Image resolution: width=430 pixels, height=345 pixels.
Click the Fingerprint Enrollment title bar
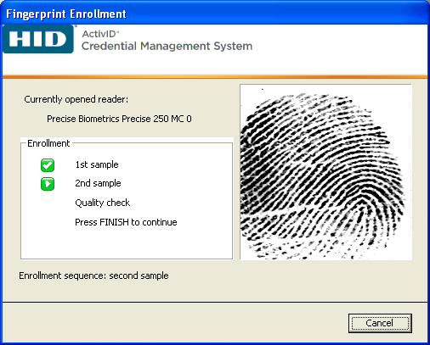pos(215,14)
